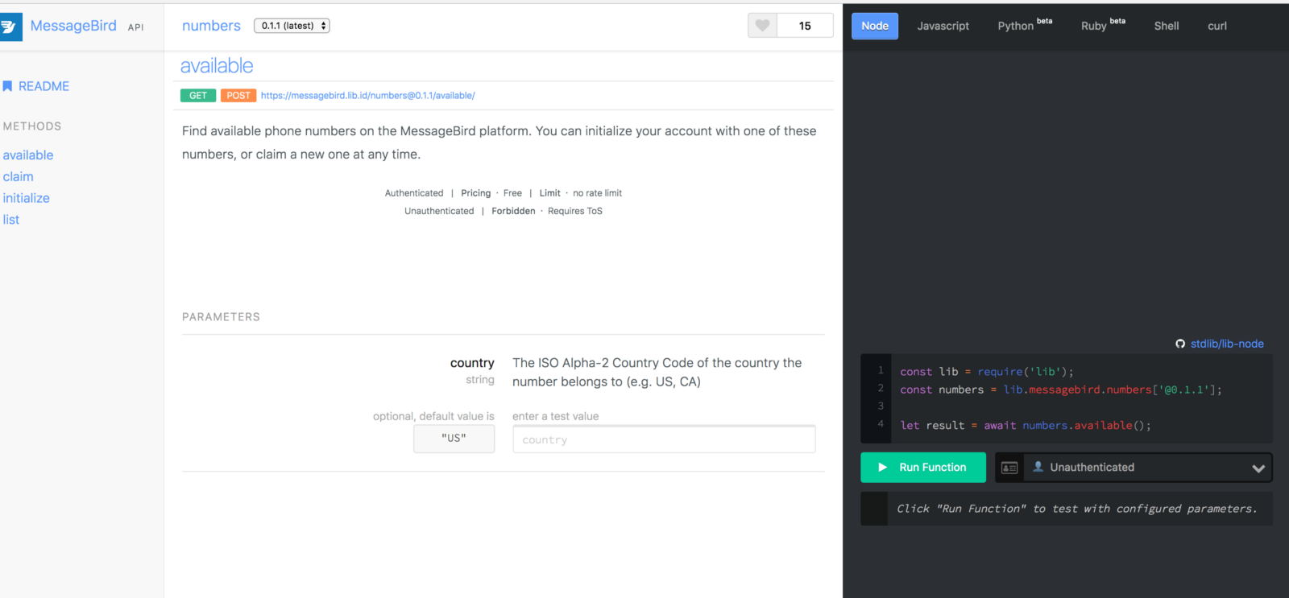Open the initialize method link
Viewport: 1289px width, 598px height.
(26, 198)
